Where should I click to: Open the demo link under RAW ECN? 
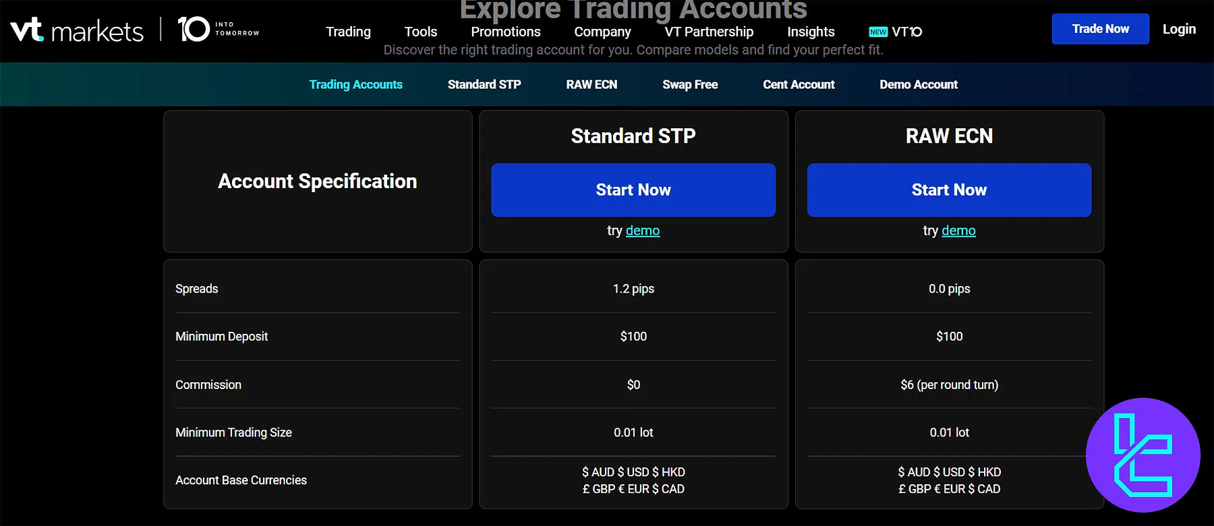click(958, 231)
